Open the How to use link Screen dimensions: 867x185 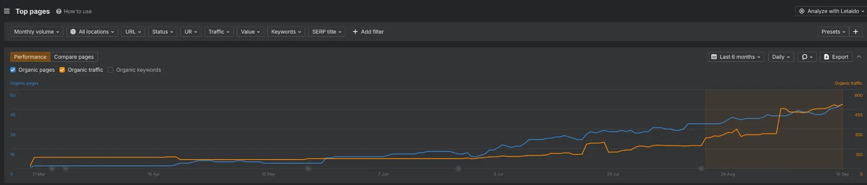pos(78,11)
